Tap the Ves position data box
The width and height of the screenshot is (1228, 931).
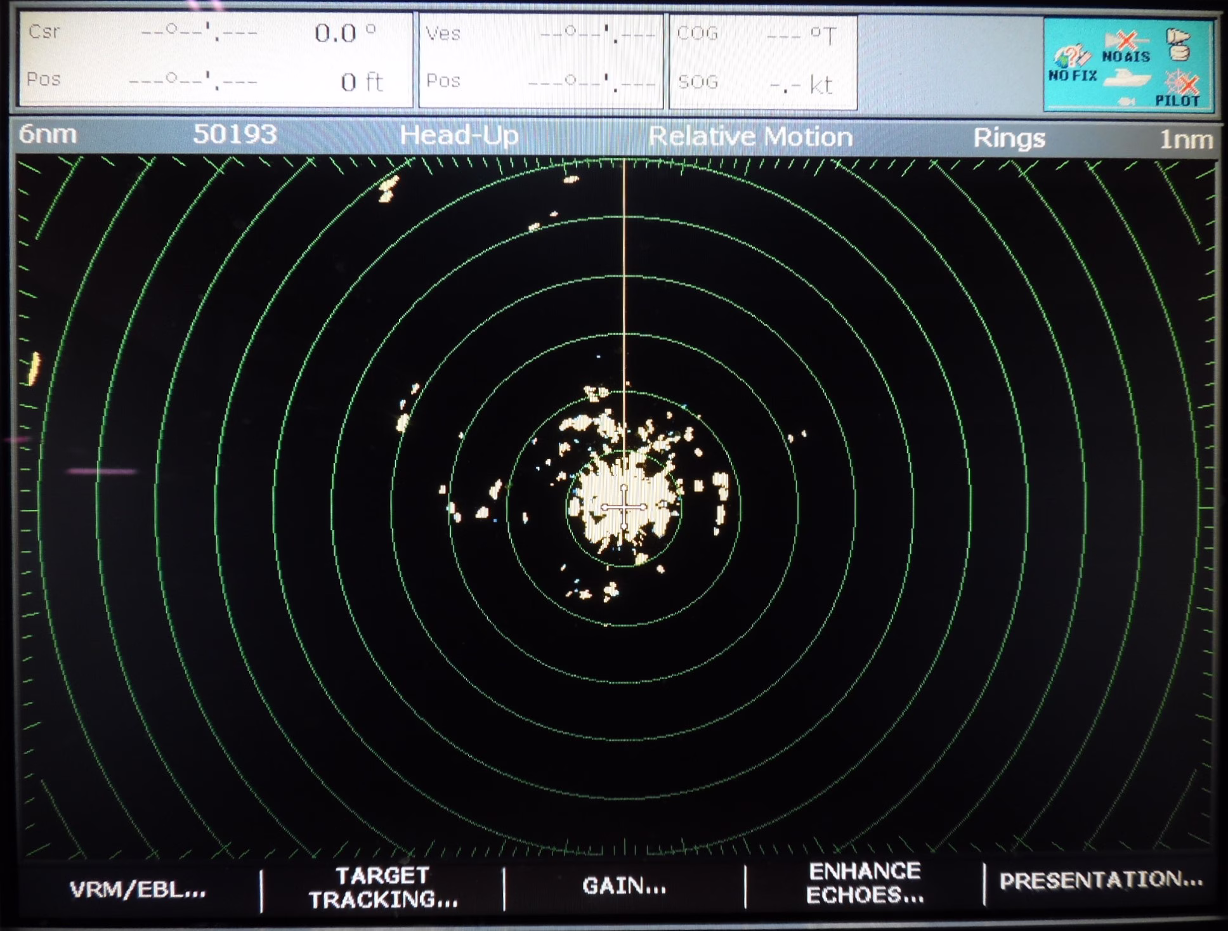tap(541, 61)
